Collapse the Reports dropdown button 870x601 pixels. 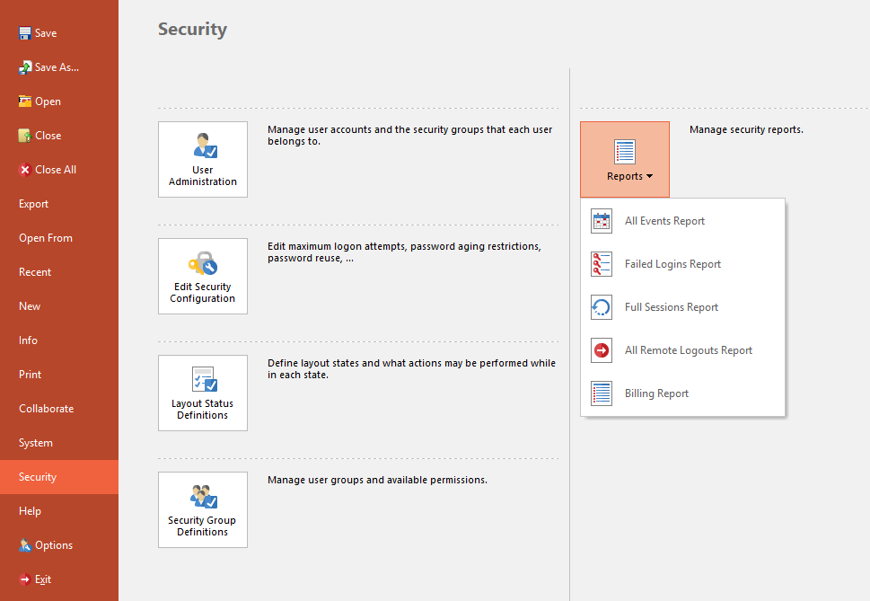tap(625, 160)
